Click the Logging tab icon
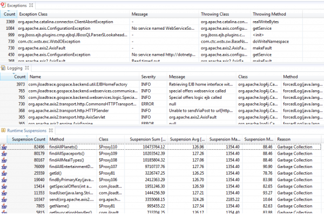Screen dimensions: 324x214 3,68
